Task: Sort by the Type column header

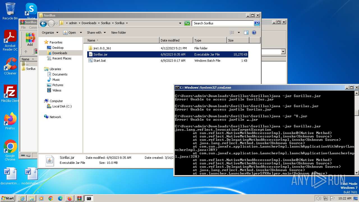Action: point(210,40)
